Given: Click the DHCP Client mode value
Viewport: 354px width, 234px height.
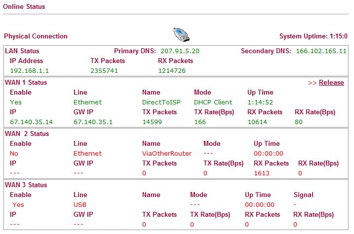Looking at the screenshot, I should pyautogui.click(x=213, y=102).
